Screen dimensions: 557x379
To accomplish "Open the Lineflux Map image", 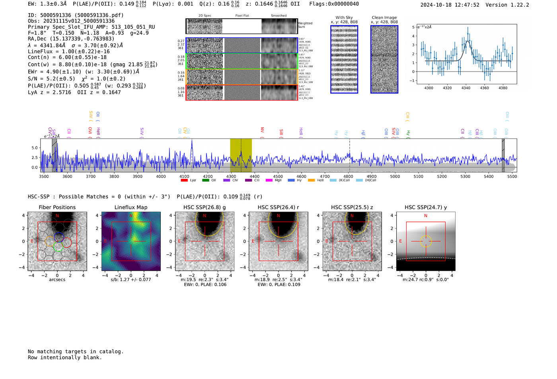I will [131, 241].
